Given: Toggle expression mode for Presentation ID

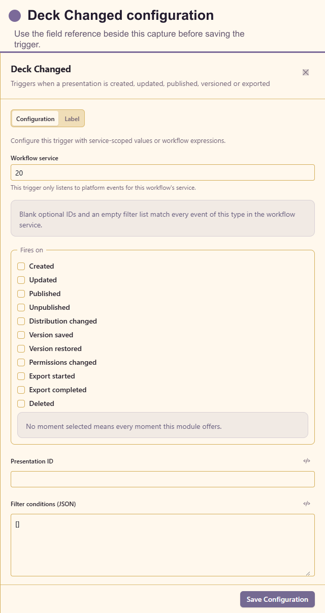Looking at the screenshot, I should coord(307,461).
